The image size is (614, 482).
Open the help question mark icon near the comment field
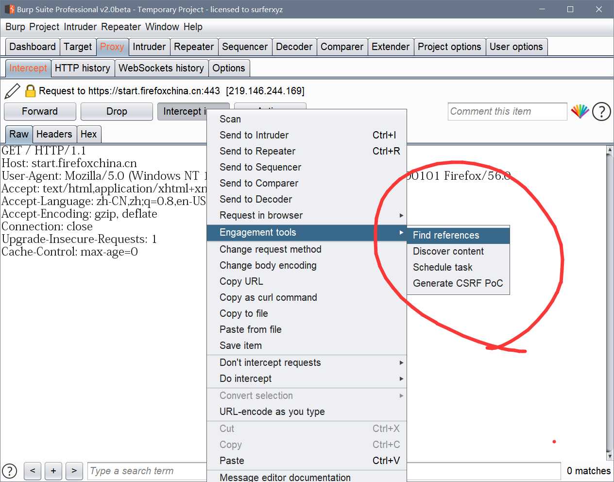tap(601, 112)
